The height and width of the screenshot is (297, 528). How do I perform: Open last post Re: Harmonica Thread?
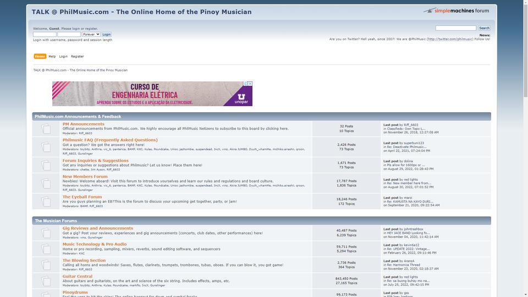pyautogui.click(x=403, y=265)
